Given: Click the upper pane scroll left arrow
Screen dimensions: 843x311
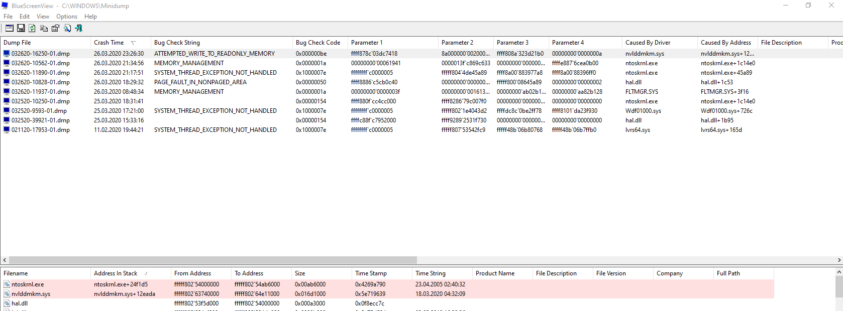Looking at the screenshot, I should [x=5, y=260].
